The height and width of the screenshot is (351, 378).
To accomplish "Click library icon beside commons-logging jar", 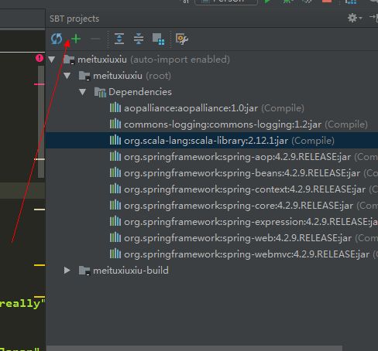I will (x=115, y=124).
